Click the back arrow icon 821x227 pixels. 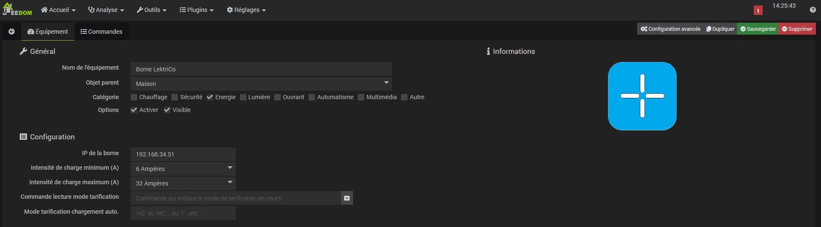(x=12, y=32)
